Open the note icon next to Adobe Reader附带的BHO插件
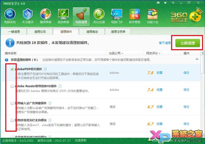205x144 pixels. [x=60, y=86]
